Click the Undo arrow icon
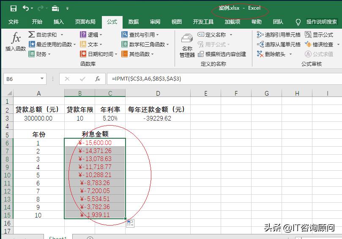Image resolution: width=342 pixels, height=239 pixels. click(x=26, y=8)
